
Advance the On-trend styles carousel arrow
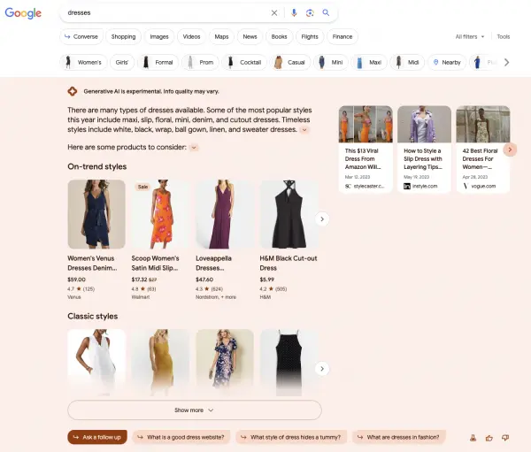tap(322, 219)
